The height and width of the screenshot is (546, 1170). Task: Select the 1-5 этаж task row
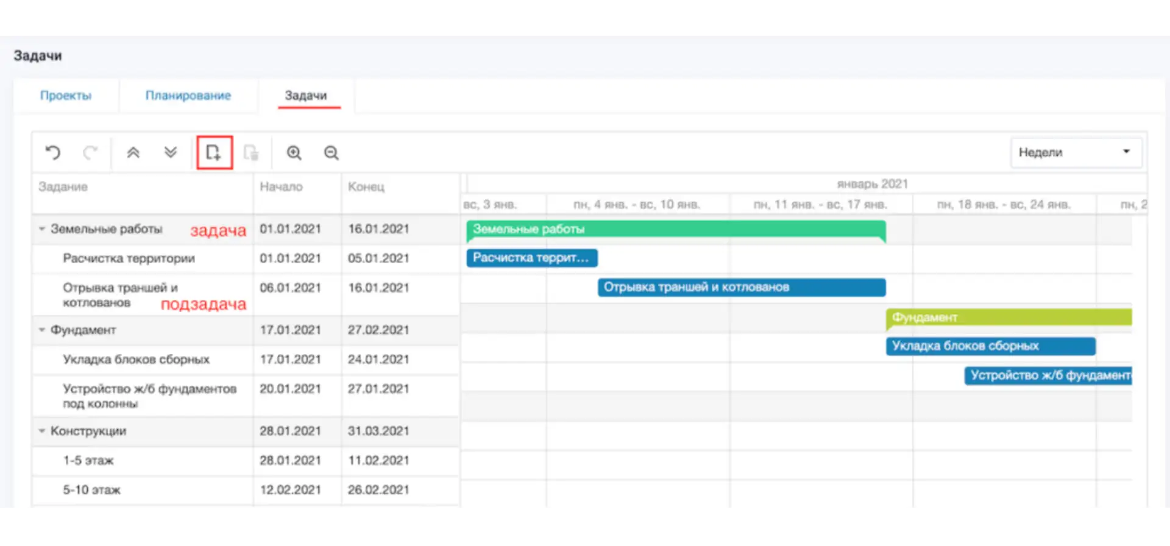(246, 461)
